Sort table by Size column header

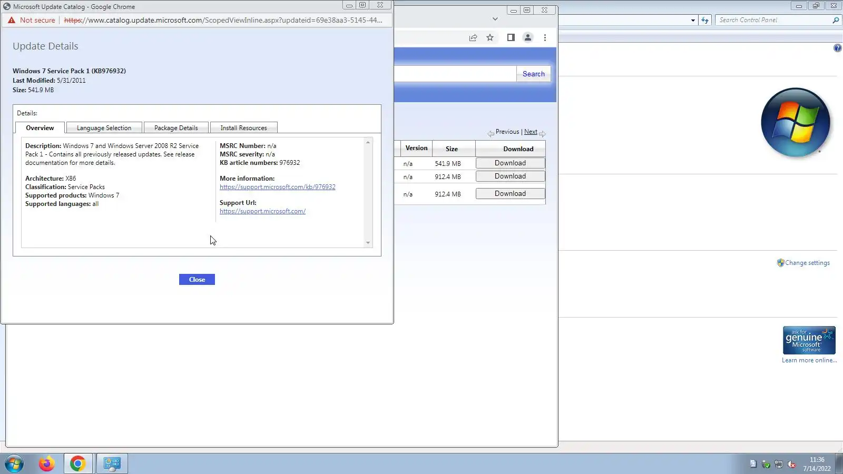click(452, 149)
